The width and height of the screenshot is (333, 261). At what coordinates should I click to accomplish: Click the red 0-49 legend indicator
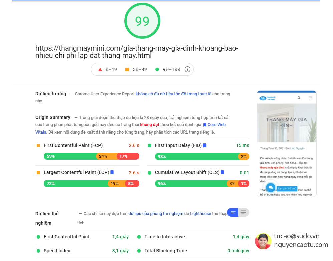coord(100,69)
